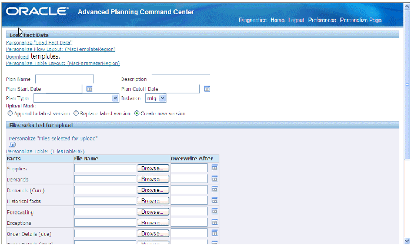Open the Plan Cutoff Date calendar picker
The width and height of the screenshot is (411, 246).
207,89
